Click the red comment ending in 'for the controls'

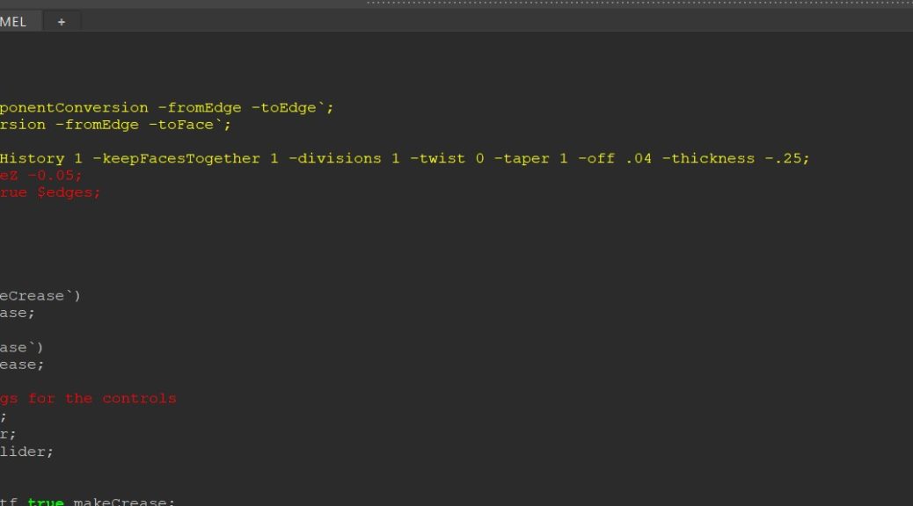coord(88,398)
